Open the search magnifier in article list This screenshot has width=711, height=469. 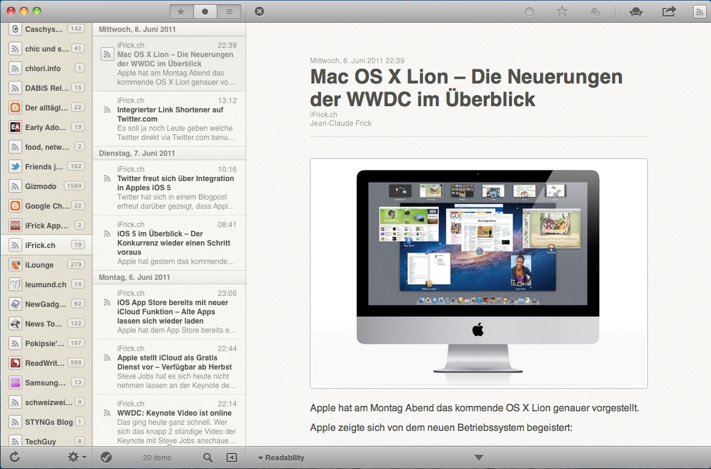pyautogui.click(x=208, y=457)
